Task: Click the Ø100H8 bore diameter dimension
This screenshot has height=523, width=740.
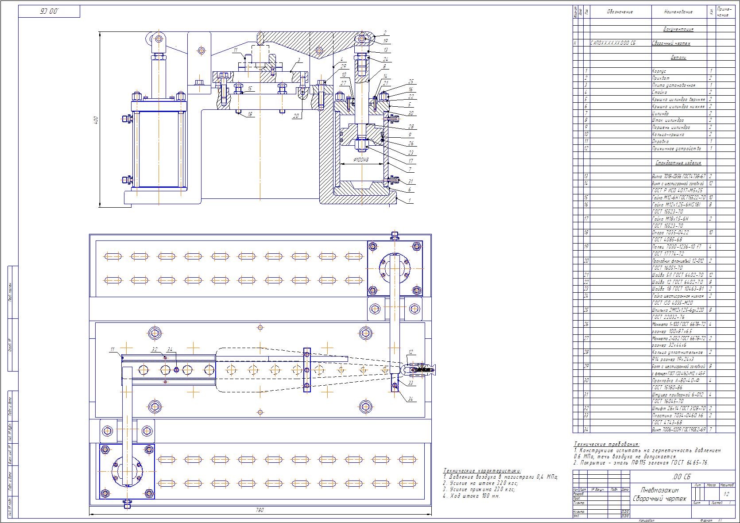Action: click(361, 159)
